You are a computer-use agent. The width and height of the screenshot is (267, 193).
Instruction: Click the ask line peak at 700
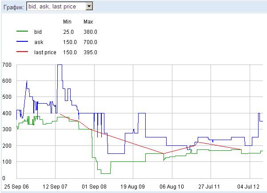[x=60, y=65]
